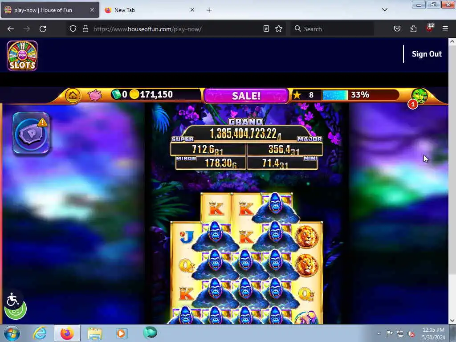Open the Windows Start menu

[12, 333]
